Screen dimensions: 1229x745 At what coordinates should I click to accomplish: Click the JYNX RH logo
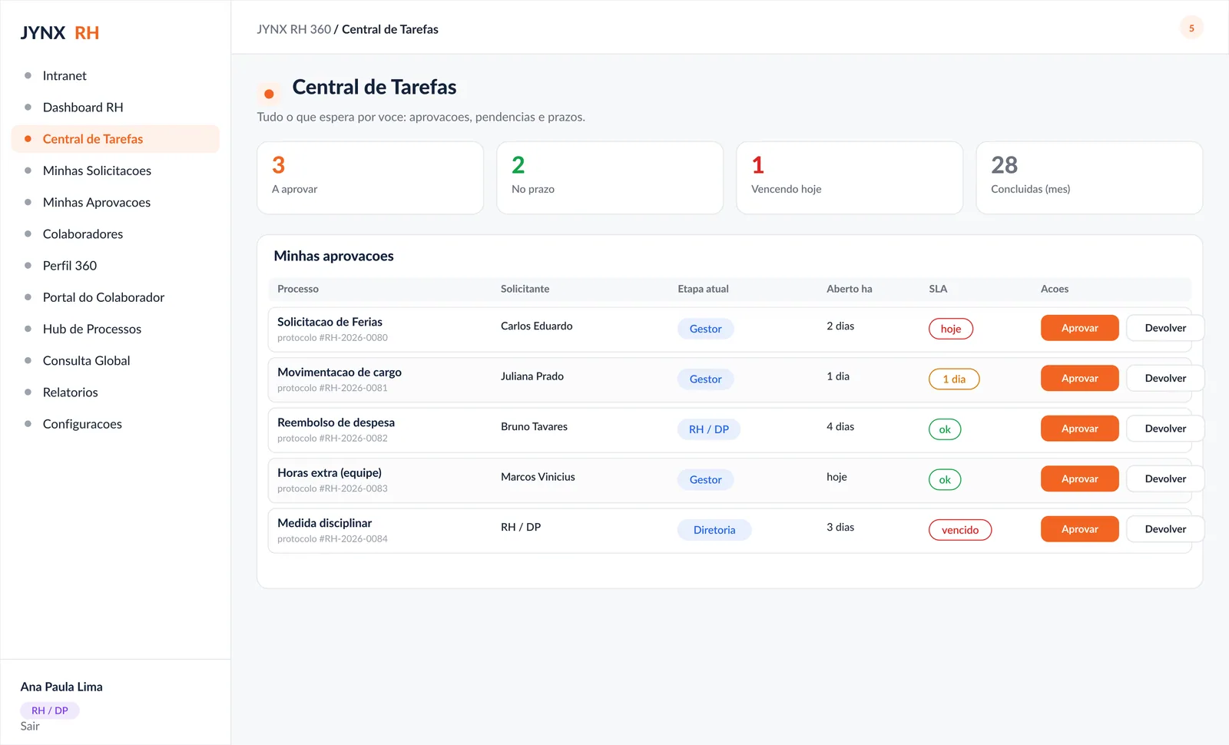[60, 33]
